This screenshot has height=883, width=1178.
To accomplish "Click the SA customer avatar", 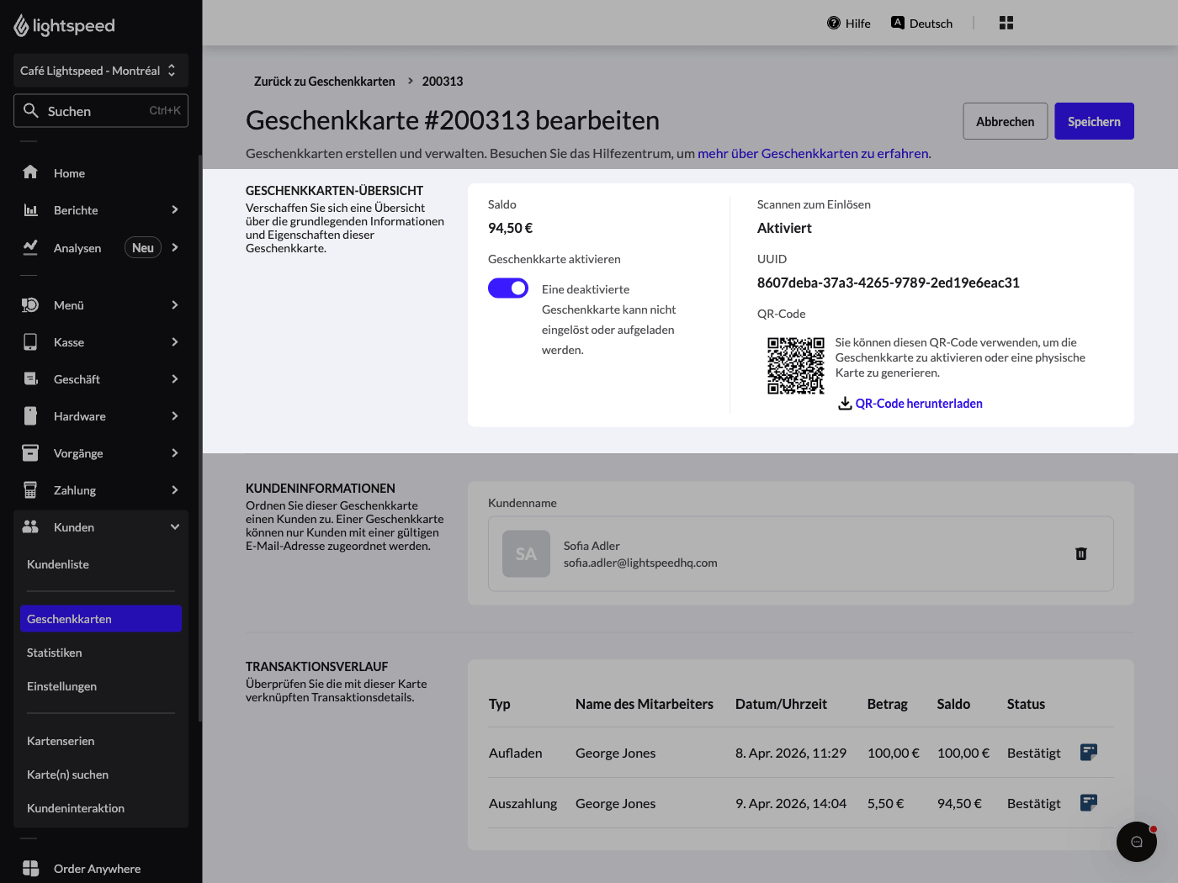I will 526,553.
